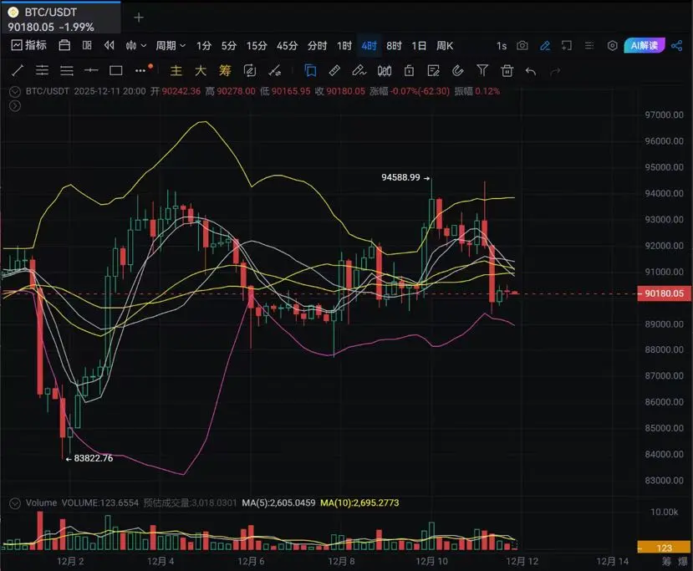Screen dimensions: 693x571
Task: Add new tab with plus icon
Action: [139, 18]
